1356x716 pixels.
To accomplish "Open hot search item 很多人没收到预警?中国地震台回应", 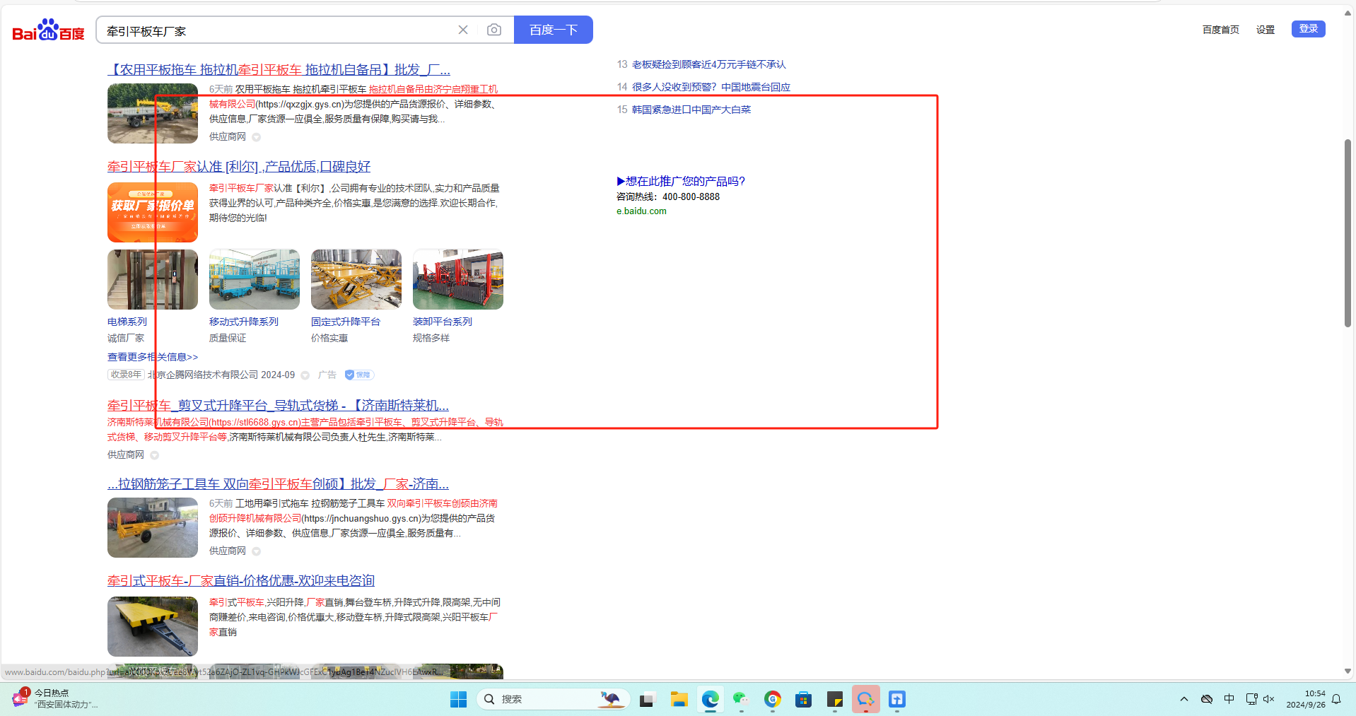I will [x=711, y=87].
